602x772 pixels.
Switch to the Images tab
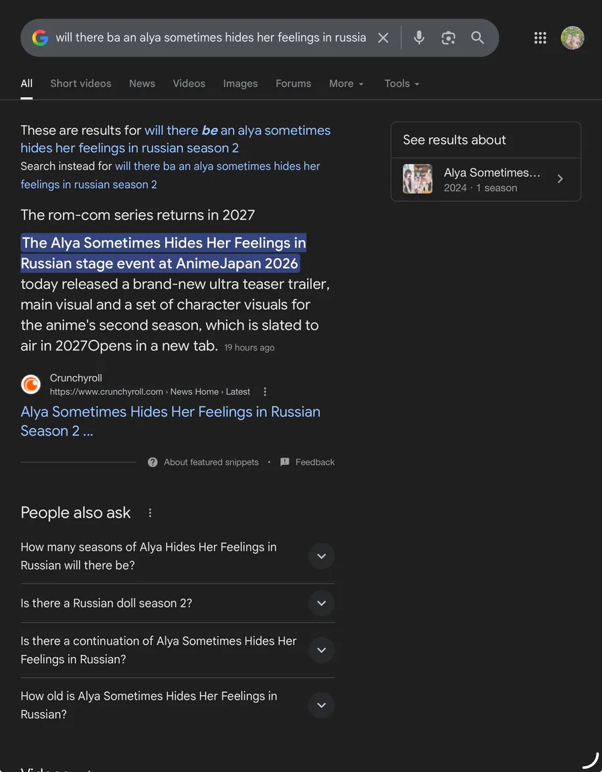[x=240, y=84]
